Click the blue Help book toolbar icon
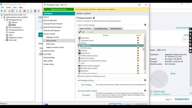The width and height of the screenshot is (192, 108). [35, 11]
